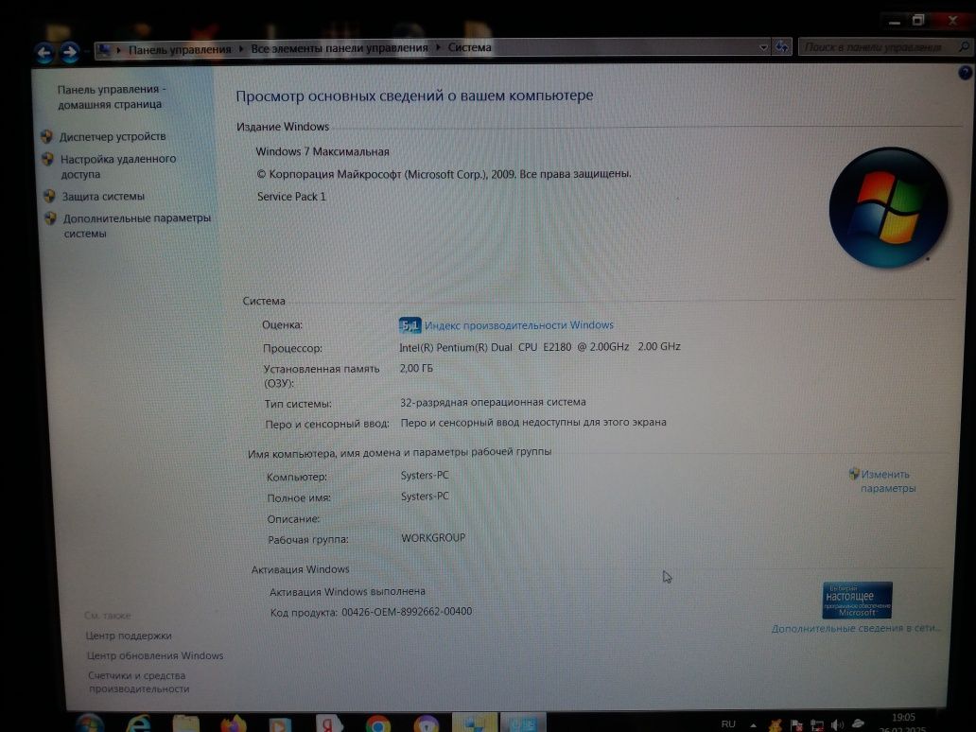Select «Панель управления» in the breadcrumb
The width and height of the screenshot is (976, 732).
click(x=180, y=49)
